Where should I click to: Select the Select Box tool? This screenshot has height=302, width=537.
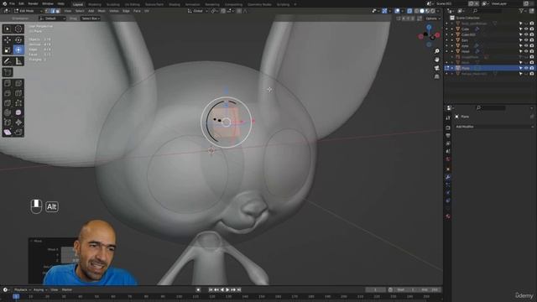pos(8,29)
